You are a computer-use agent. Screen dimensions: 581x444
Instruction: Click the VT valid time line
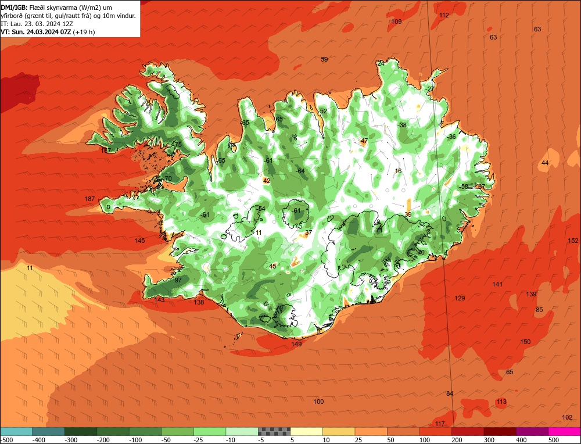pyautogui.click(x=48, y=32)
